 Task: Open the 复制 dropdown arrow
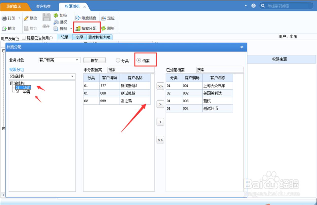(71, 29)
